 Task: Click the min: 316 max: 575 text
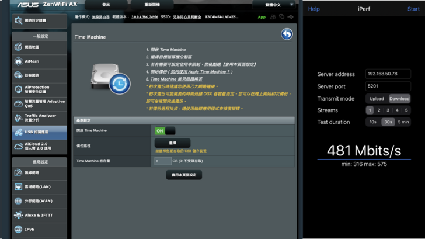pos(364,164)
